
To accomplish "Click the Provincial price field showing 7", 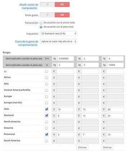I will tap(90, 135).
